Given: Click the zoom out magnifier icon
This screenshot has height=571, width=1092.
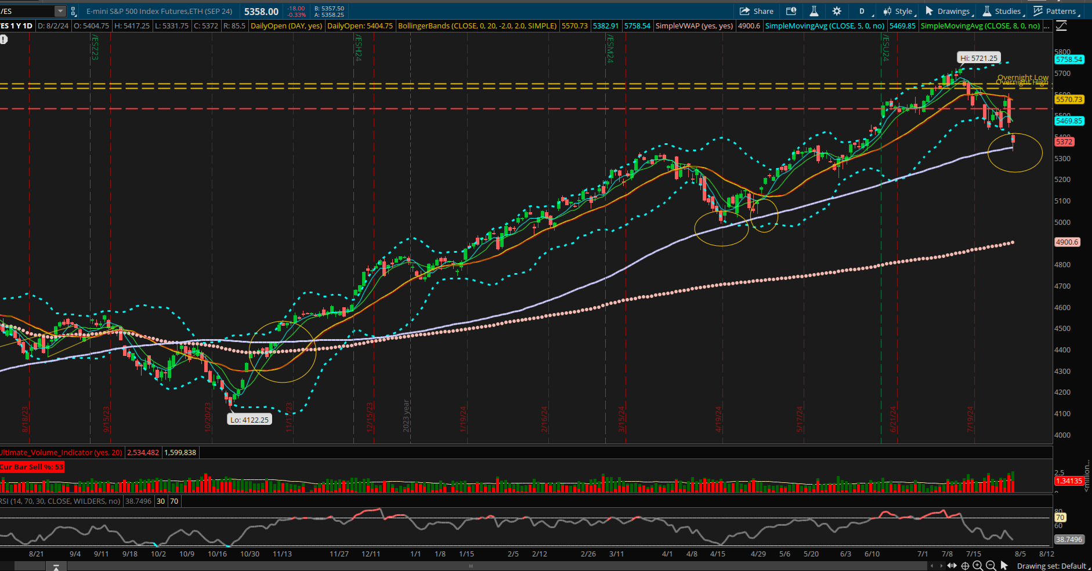Looking at the screenshot, I should coord(990,566).
